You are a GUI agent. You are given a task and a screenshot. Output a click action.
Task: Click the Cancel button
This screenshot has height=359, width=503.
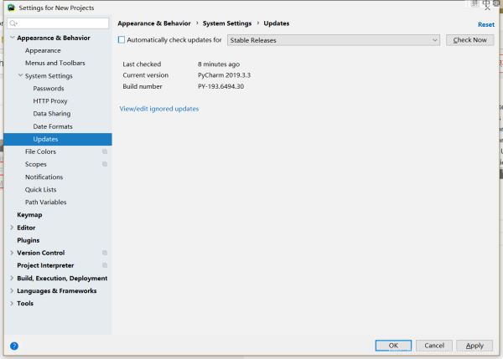[434, 346]
